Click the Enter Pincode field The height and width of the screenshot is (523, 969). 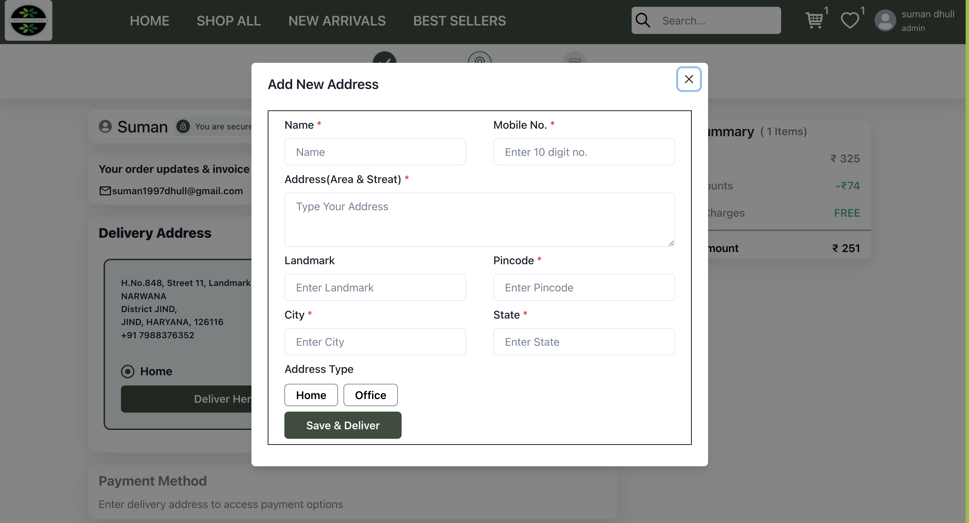tap(584, 287)
